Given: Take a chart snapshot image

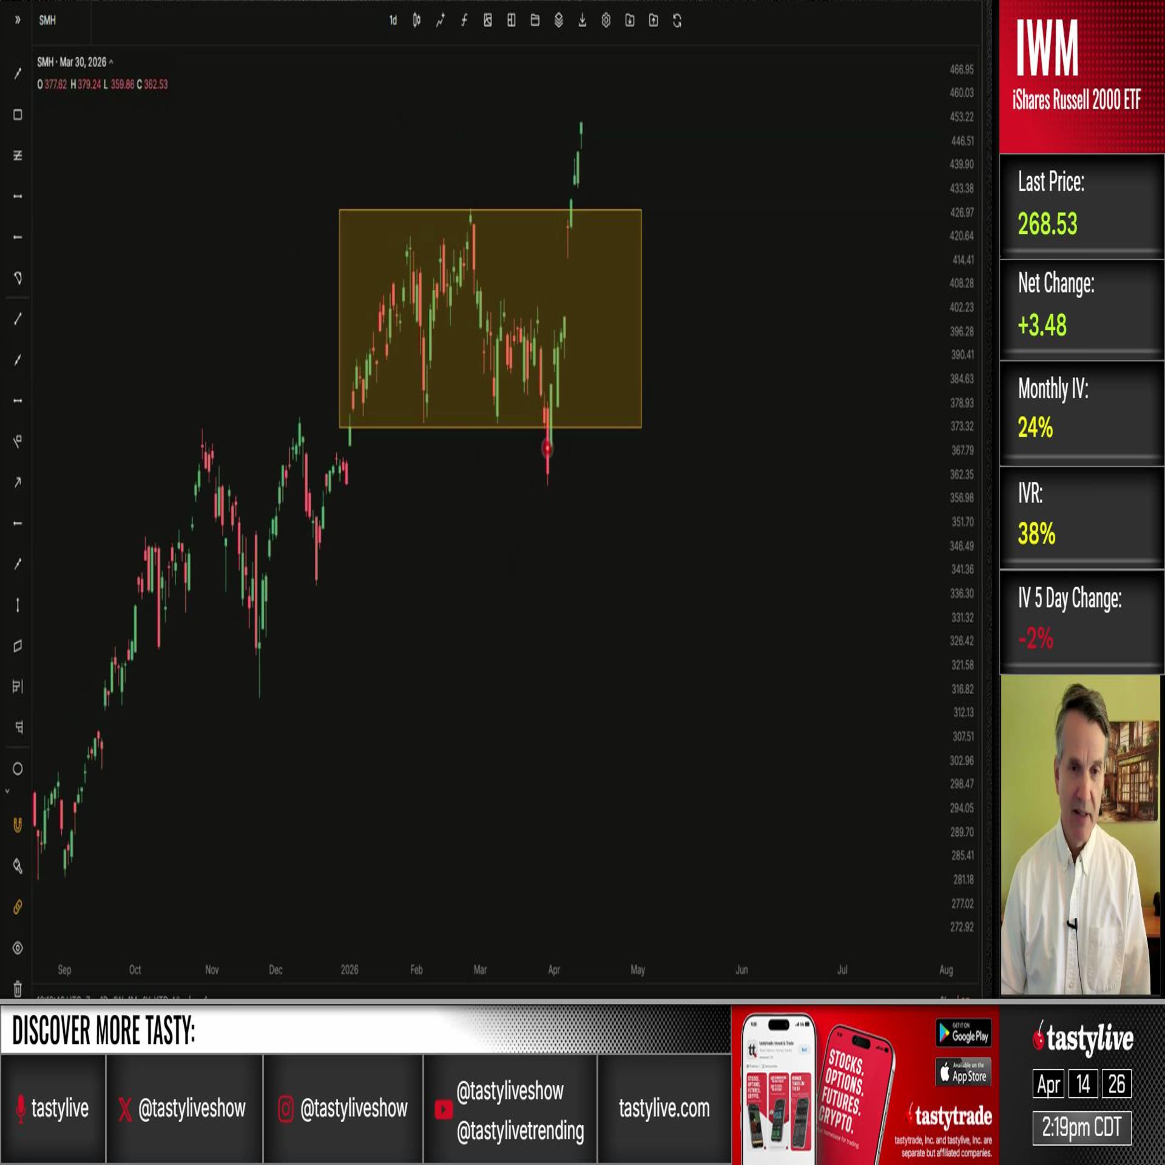Looking at the screenshot, I should click(x=487, y=21).
